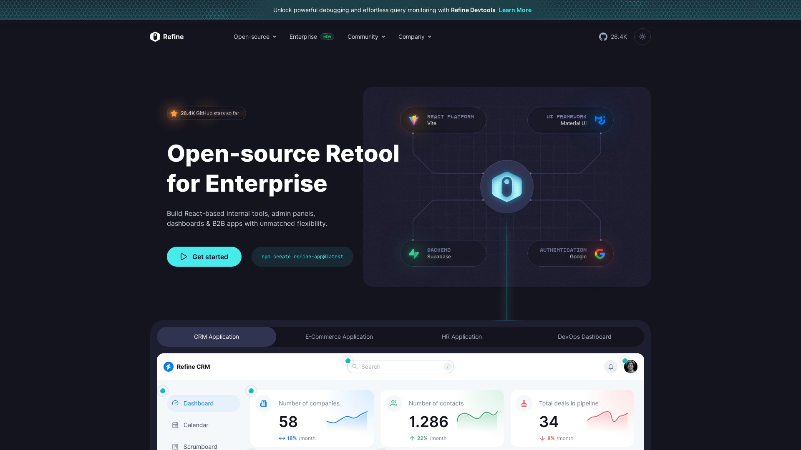Select Calendar in CRM sidebar
Screen dimensions: 801x450
[196, 425]
